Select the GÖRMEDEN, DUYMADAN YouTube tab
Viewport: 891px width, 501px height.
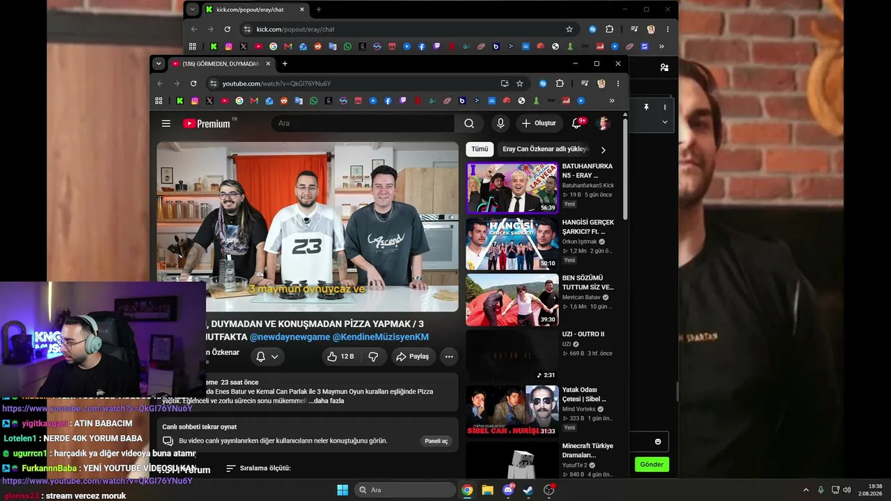pos(221,64)
